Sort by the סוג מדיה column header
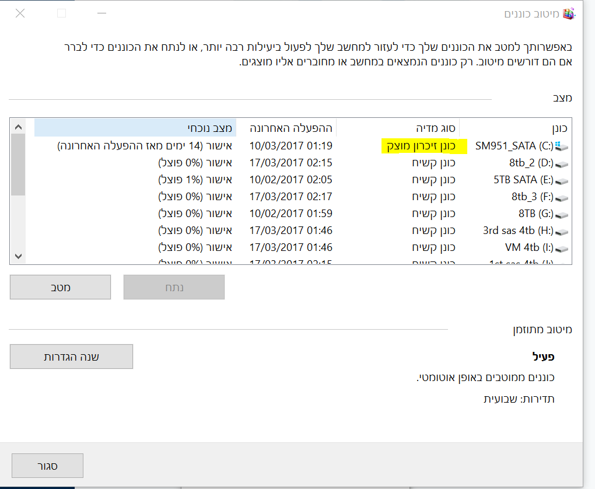This screenshot has width=595, height=489. 398,128
